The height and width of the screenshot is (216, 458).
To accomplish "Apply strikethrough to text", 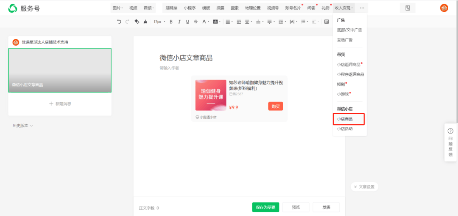I will [x=195, y=22].
